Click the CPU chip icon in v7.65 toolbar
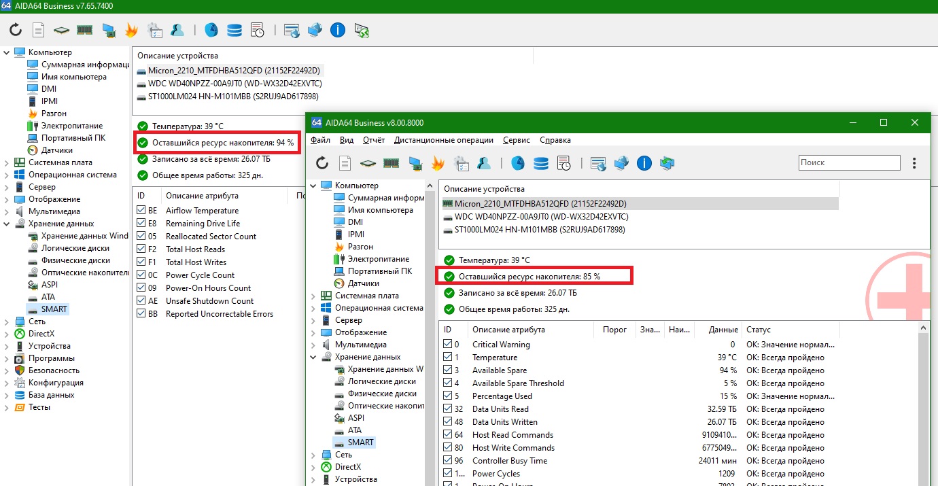Image resolution: width=938 pixels, height=486 pixels. (62, 30)
